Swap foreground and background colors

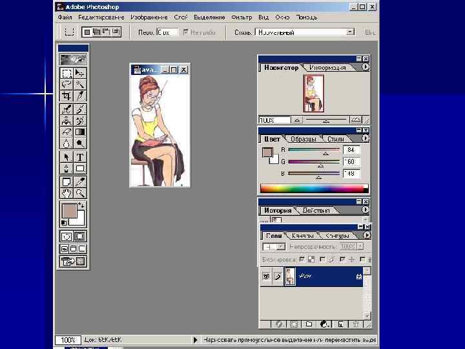[x=81, y=205]
